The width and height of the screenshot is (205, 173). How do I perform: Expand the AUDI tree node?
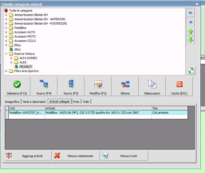[x=11, y=62]
